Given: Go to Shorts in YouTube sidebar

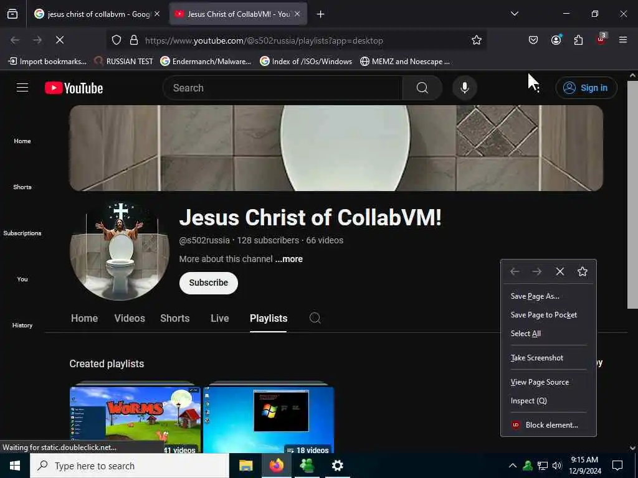Looking at the screenshot, I should tap(22, 187).
